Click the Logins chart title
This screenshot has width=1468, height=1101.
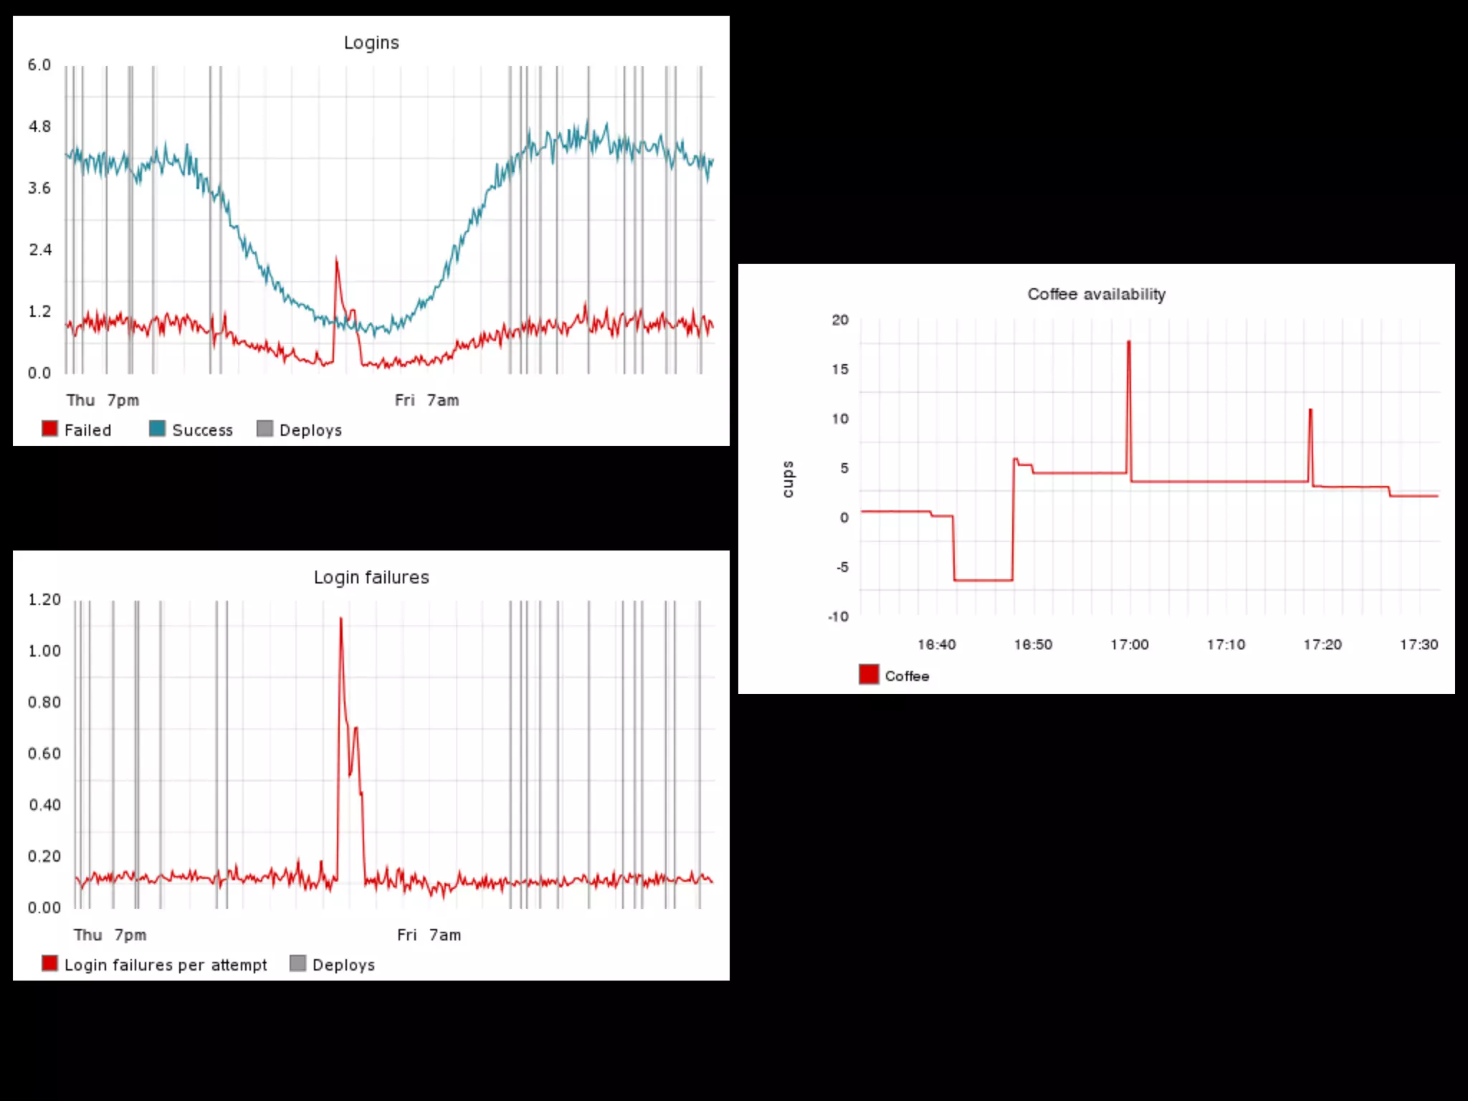coord(371,43)
